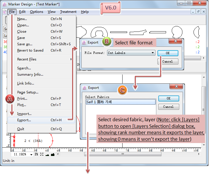Click the zoom-to-fit icon in bottom bar

click(x=42, y=154)
